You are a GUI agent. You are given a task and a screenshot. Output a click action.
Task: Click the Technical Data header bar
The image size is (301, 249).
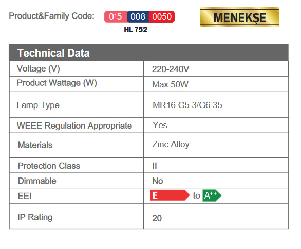pos(148,52)
